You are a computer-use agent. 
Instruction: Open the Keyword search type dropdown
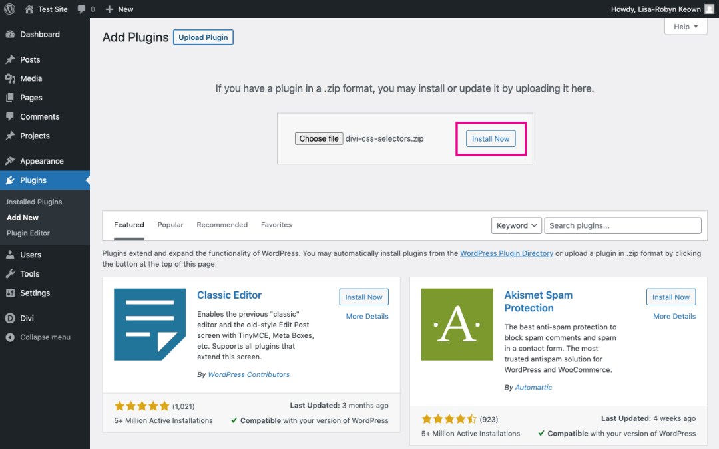(x=517, y=225)
